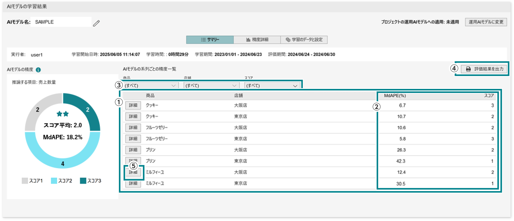Click the MdAPE value 26.3
This screenshot has width=514, height=221.
(x=401, y=150)
